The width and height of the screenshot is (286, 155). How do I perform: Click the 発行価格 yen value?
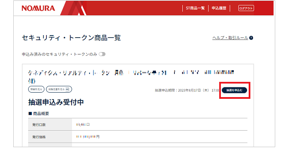point(88,137)
